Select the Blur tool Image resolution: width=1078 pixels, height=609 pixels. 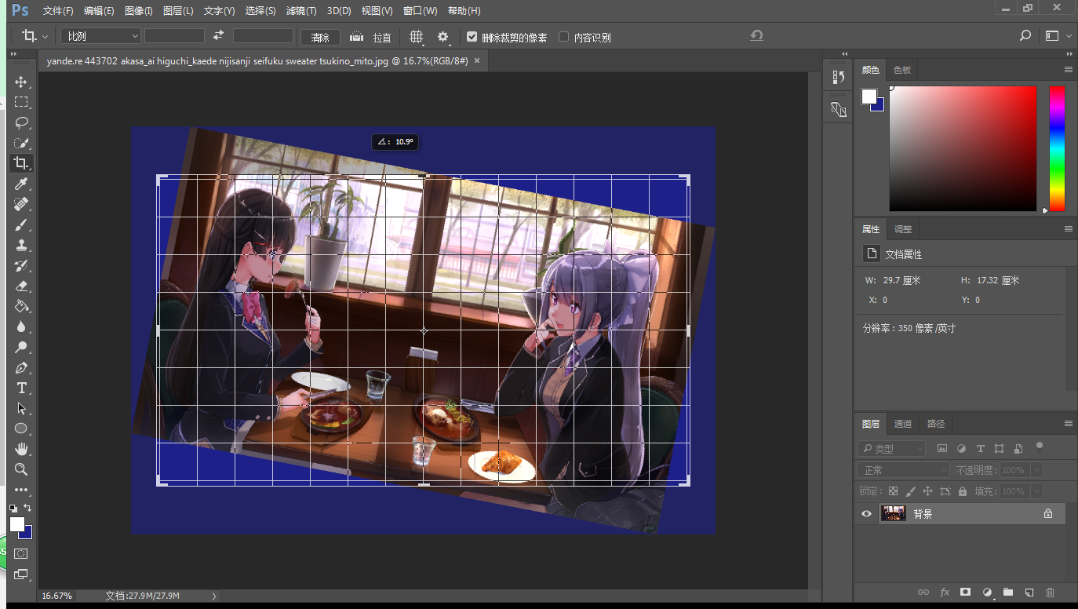(21, 326)
